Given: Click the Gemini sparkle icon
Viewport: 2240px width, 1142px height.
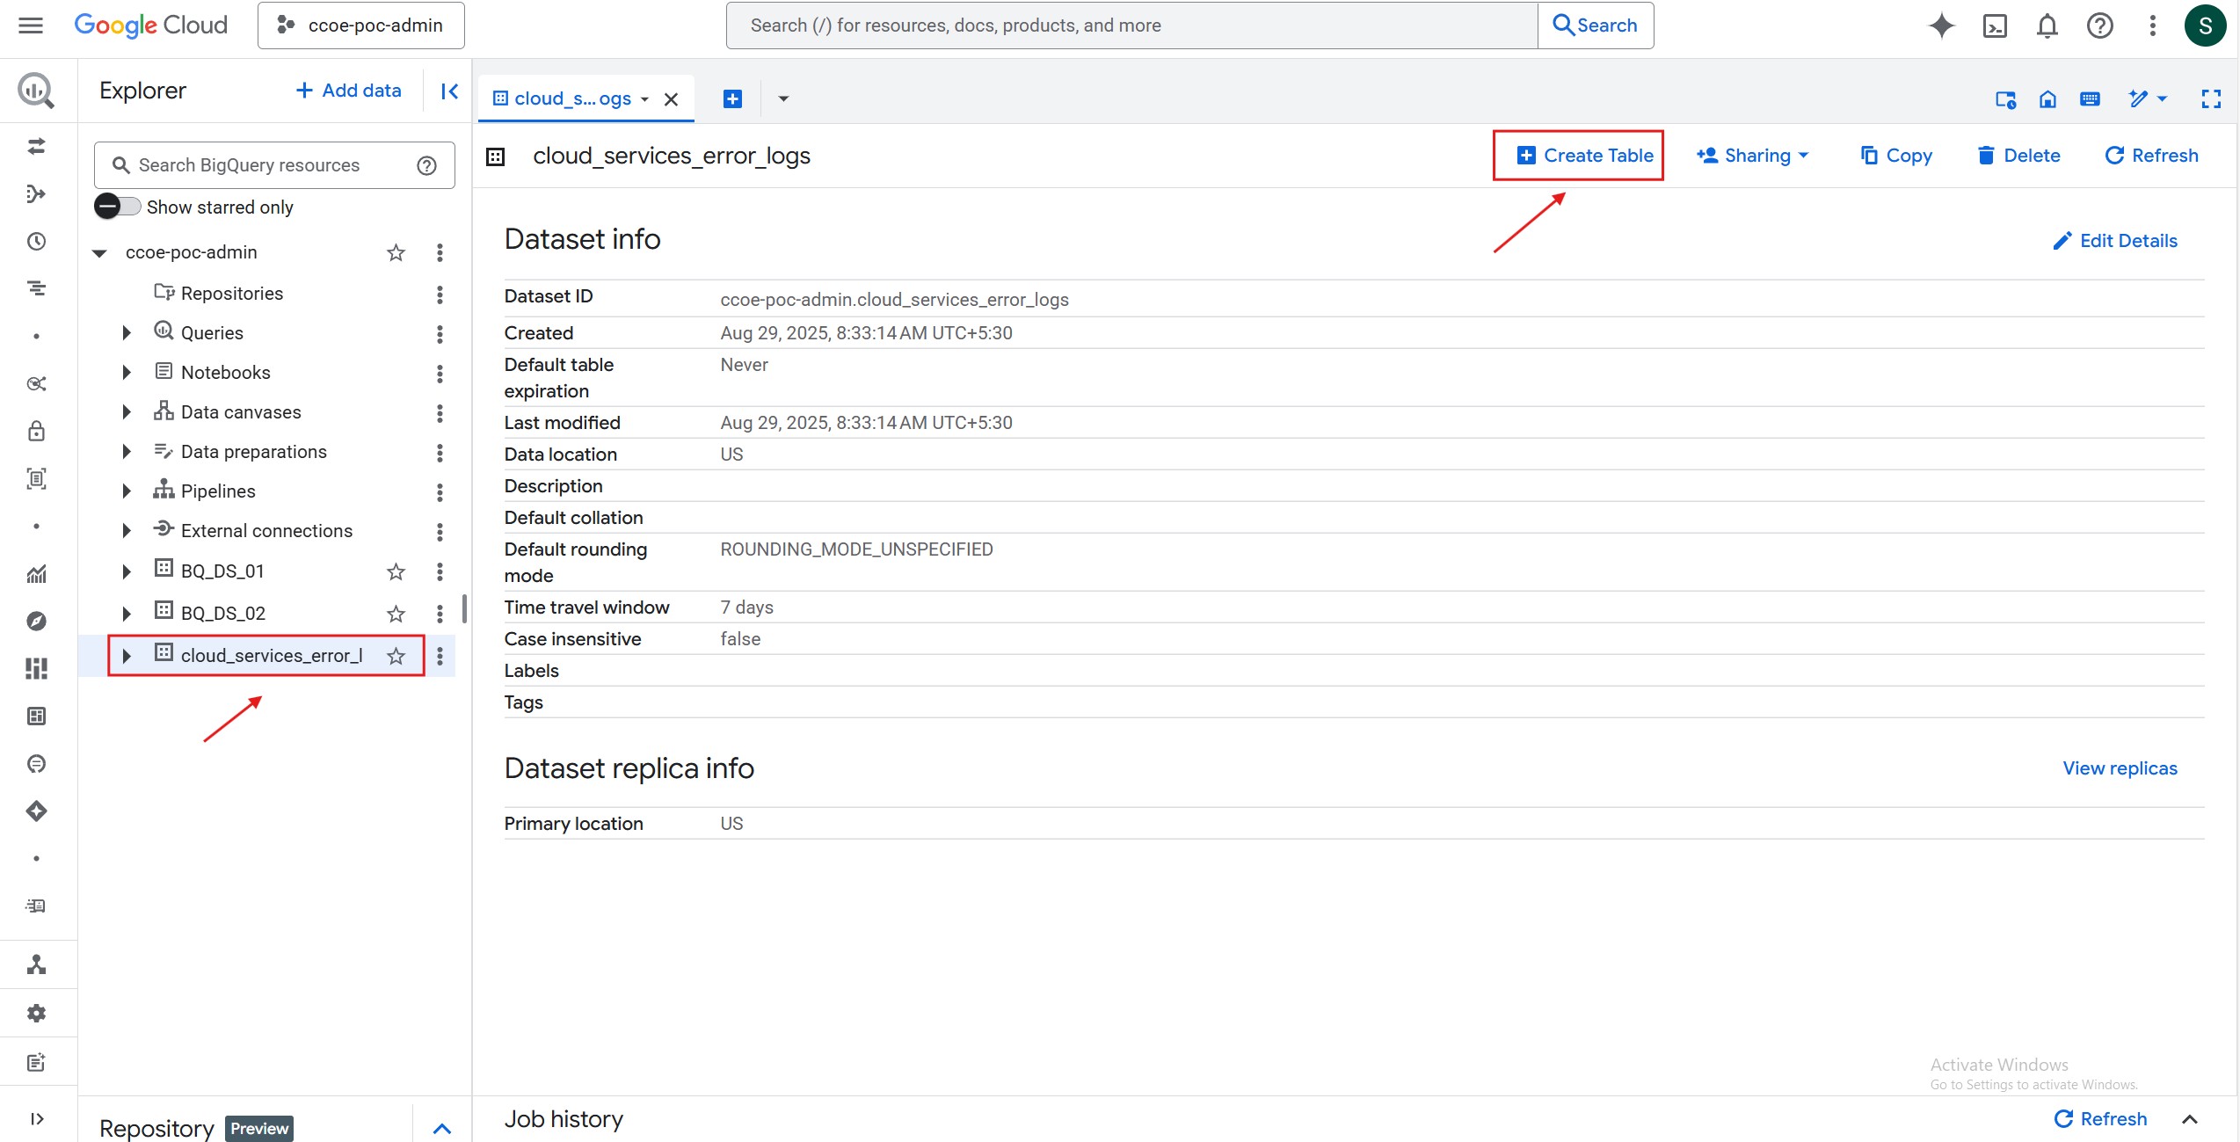Looking at the screenshot, I should pos(1941,25).
